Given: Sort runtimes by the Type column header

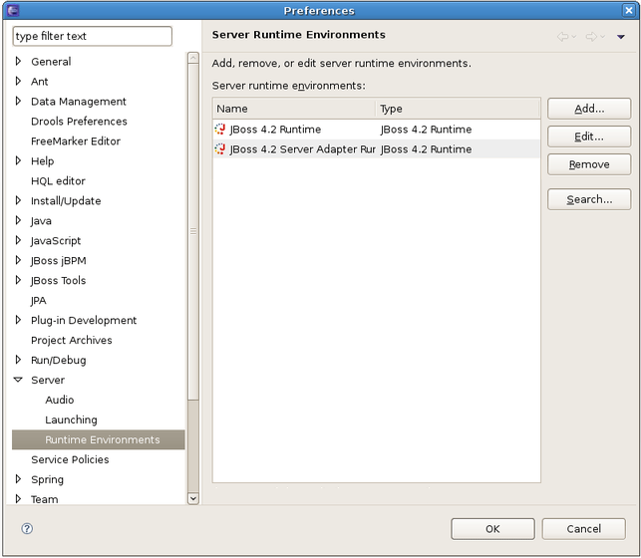Looking at the screenshot, I should [x=457, y=109].
